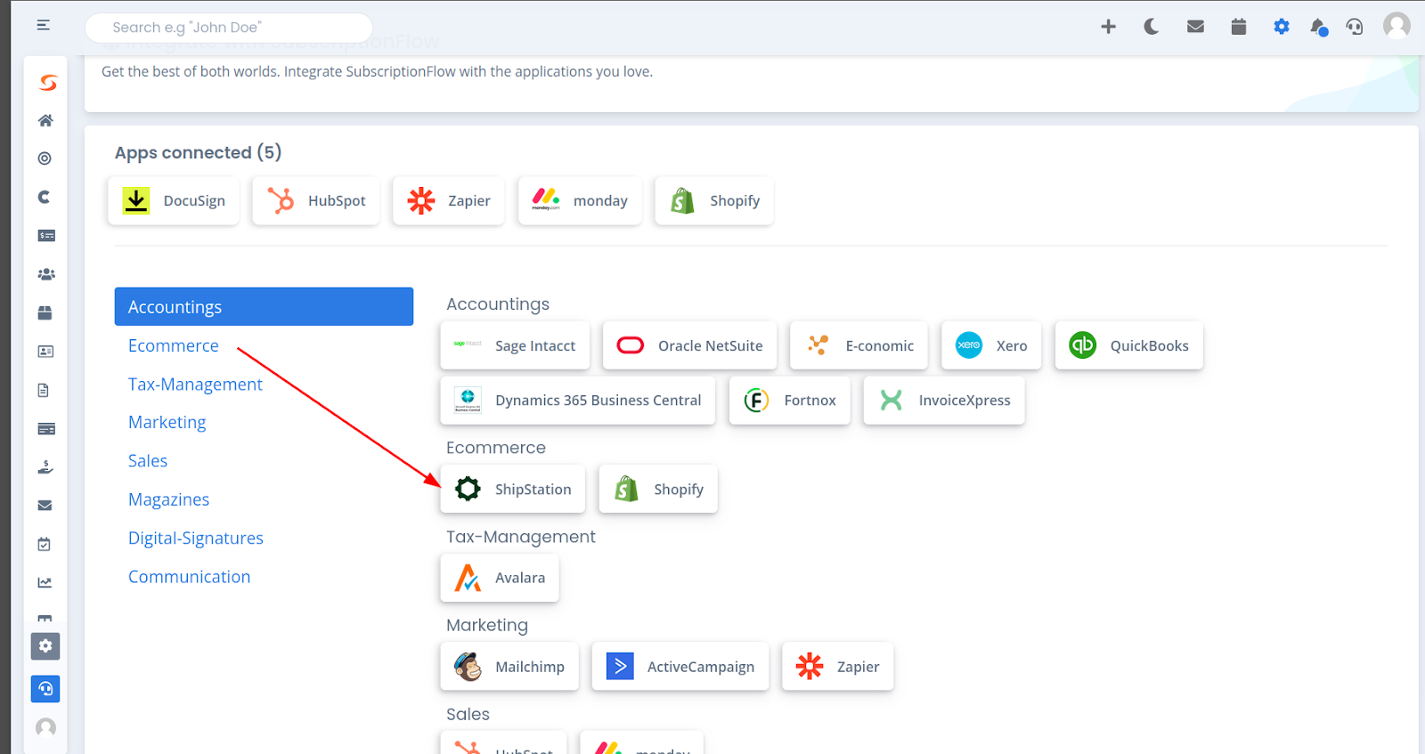Screen dimensions: 1425x754
Task: Open the envelope icon in sidebar
Action: [45, 506]
